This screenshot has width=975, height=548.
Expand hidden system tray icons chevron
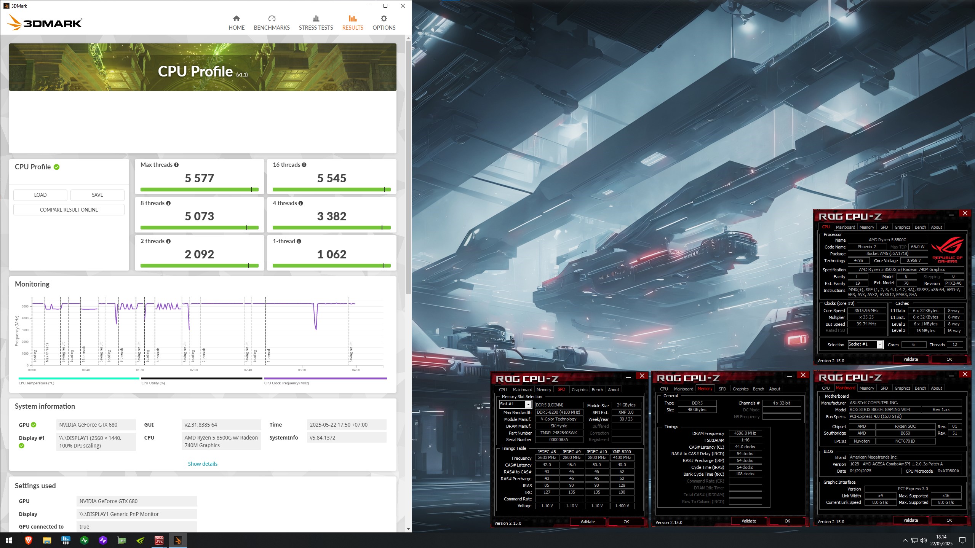coord(905,540)
